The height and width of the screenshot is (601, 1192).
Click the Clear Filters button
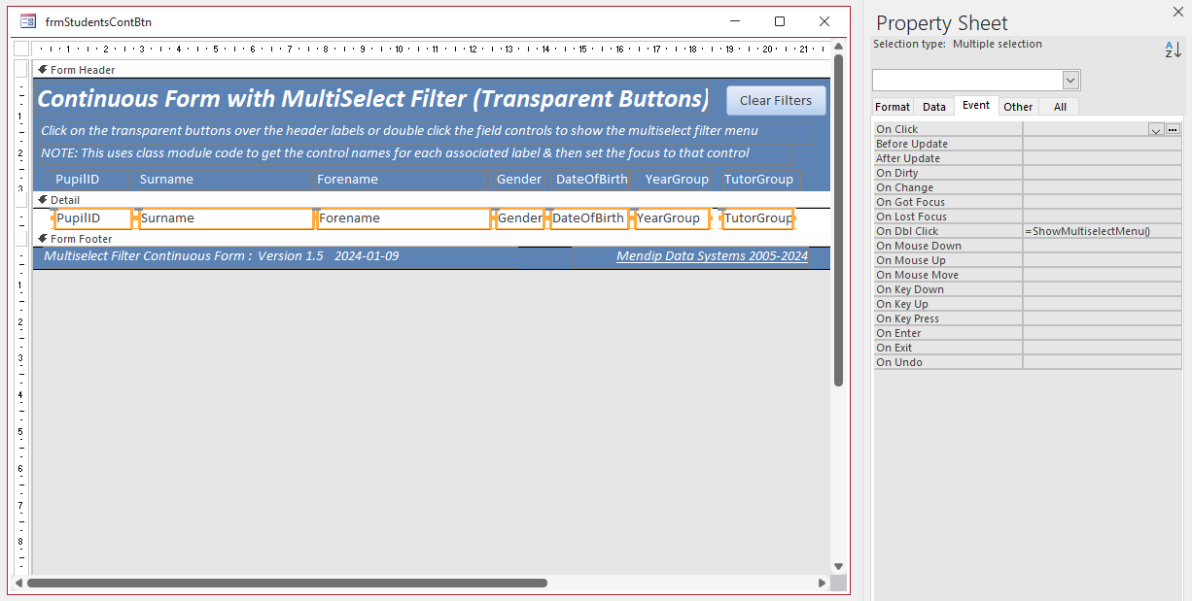pos(776,100)
